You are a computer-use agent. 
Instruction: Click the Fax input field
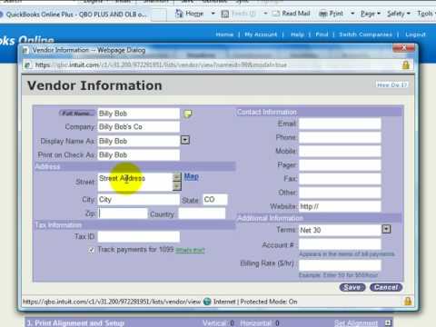(340, 179)
